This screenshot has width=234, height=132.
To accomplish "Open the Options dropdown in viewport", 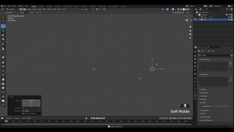I will [x=188, y=12].
